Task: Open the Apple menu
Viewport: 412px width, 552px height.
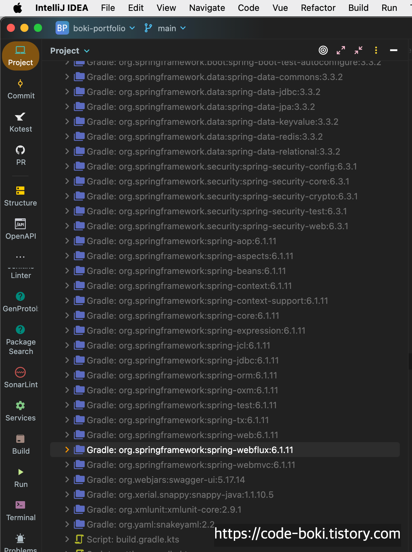Action: click(x=18, y=8)
